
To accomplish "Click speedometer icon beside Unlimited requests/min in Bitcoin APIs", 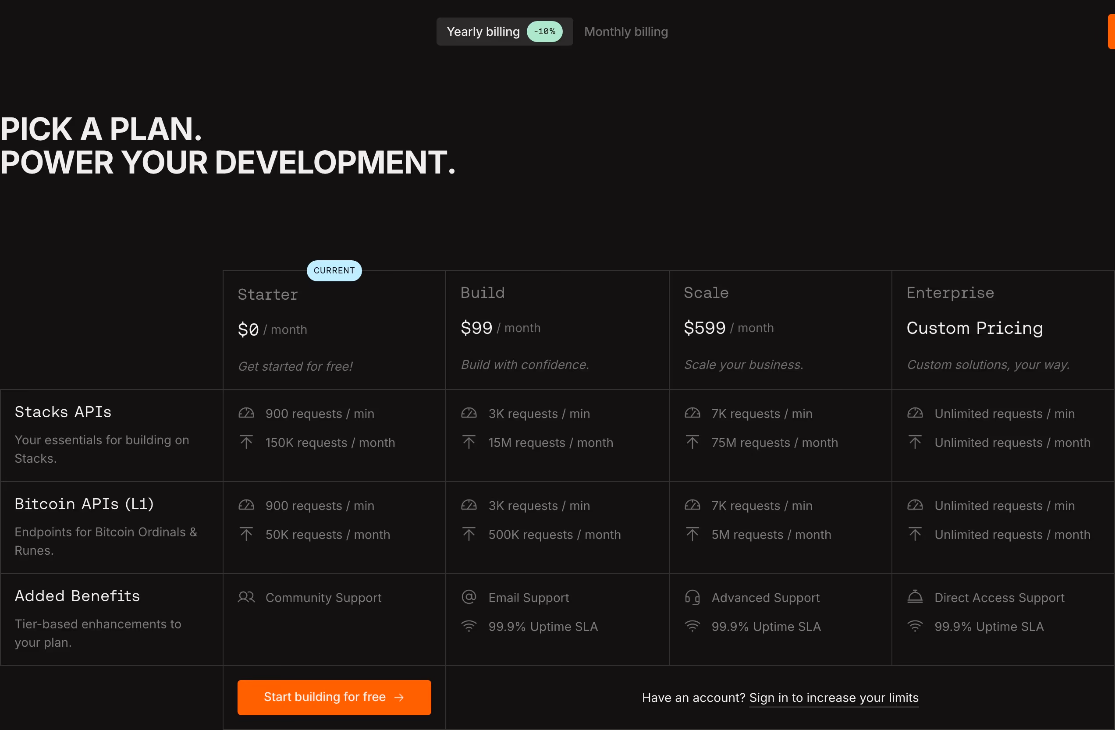I will point(915,505).
